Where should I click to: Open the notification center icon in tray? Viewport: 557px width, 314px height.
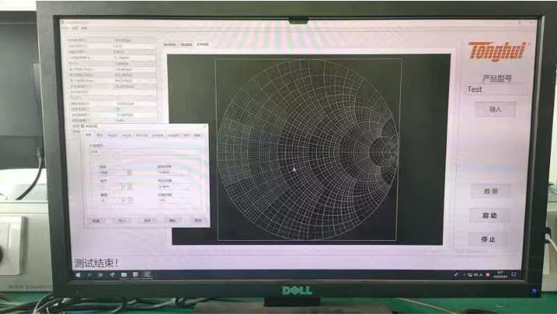pyautogui.click(x=512, y=274)
